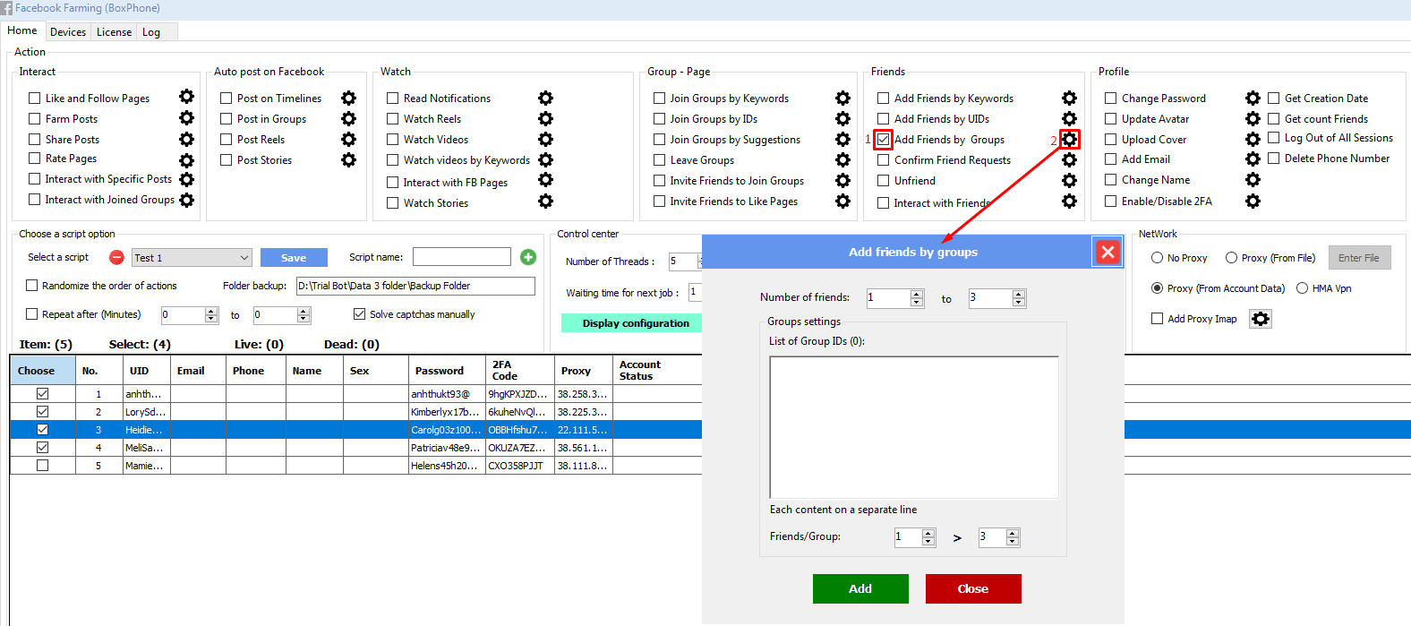
Task: Click red Close button in dialog
Action: 973,588
